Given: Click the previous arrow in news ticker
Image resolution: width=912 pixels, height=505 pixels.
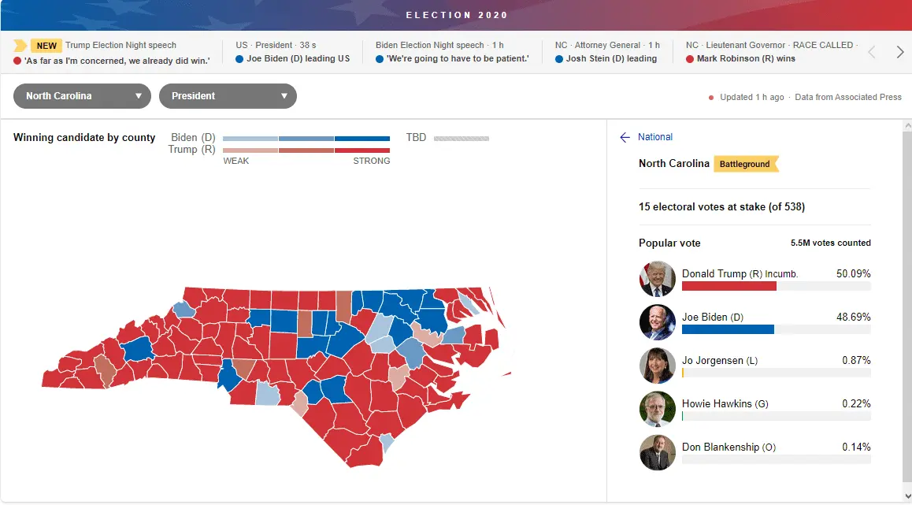Looking at the screenshot, I should (871, 52).
